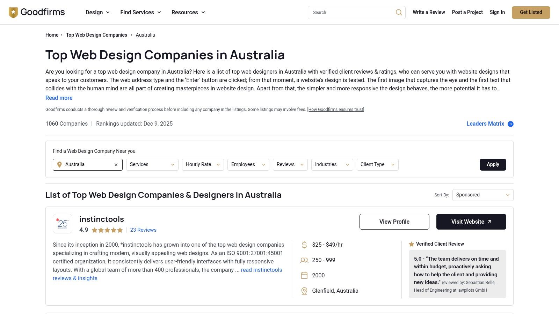This screenshot has width=559, height=314.
Task: Click the employees count people icon
Action: coord(304,260)
